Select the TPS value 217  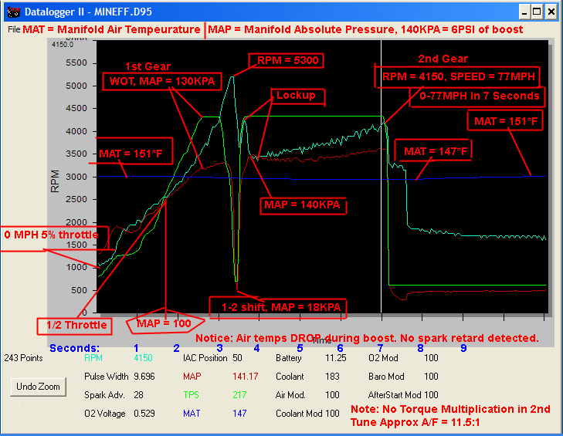[x=239, y=395]
